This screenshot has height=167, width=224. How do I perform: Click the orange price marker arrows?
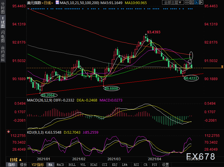click(222, 66)
